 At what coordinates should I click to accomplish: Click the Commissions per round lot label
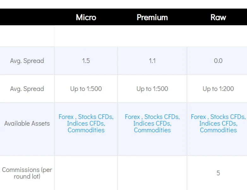click(27, 173)
